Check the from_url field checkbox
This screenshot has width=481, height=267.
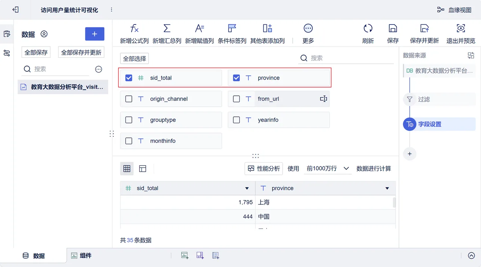click(x=236, y=99)
